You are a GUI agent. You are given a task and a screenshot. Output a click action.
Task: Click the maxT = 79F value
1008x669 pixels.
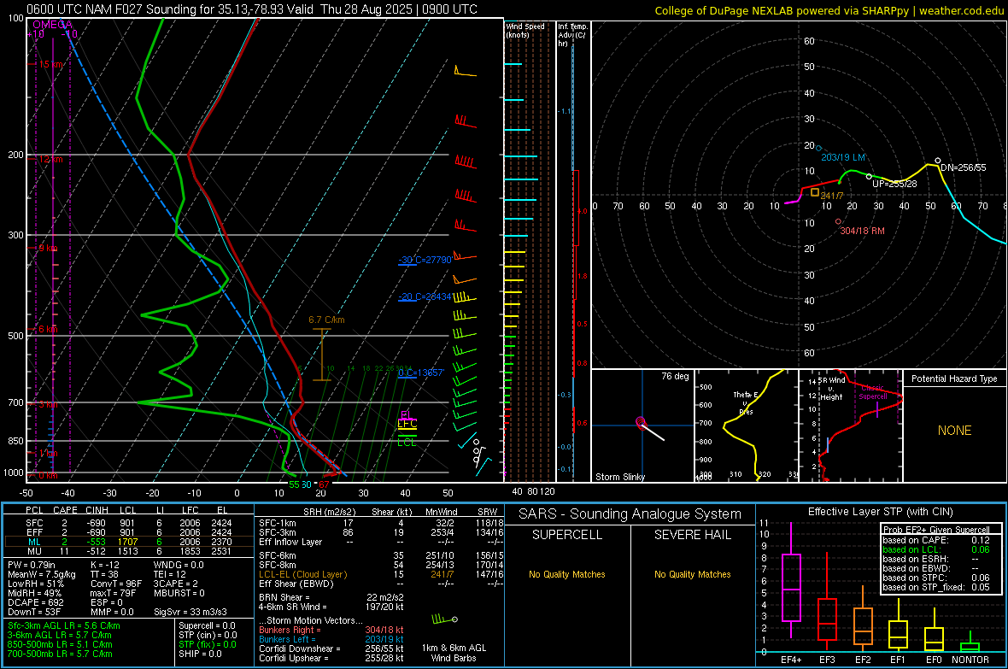113,593
